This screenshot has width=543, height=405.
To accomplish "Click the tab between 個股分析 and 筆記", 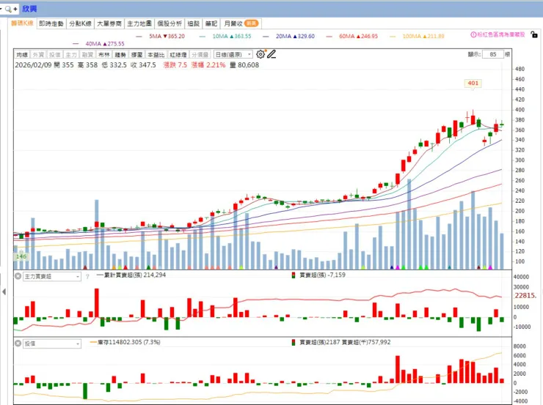I will coord(193,23).
